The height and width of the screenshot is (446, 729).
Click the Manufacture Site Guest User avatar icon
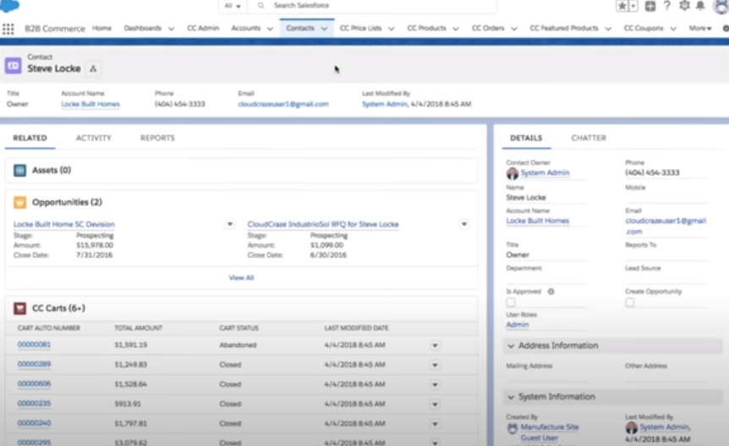coord(512,428)
